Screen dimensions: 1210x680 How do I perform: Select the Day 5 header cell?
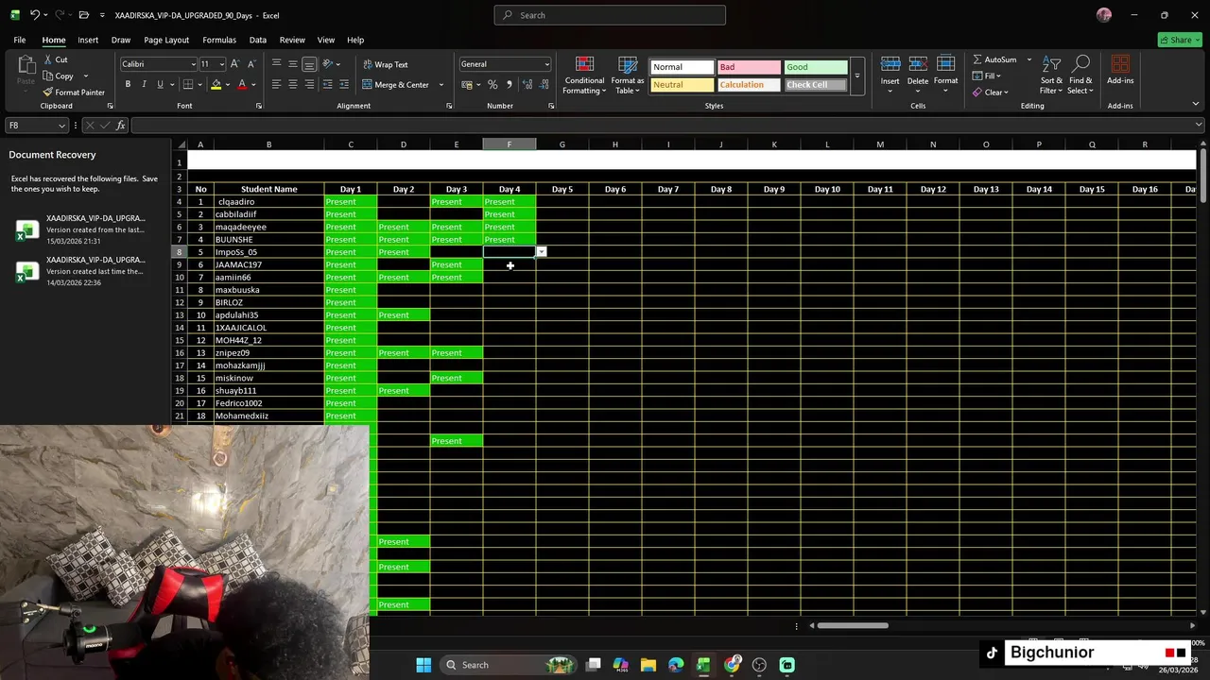pyautogui.click(x=562, y=189)
